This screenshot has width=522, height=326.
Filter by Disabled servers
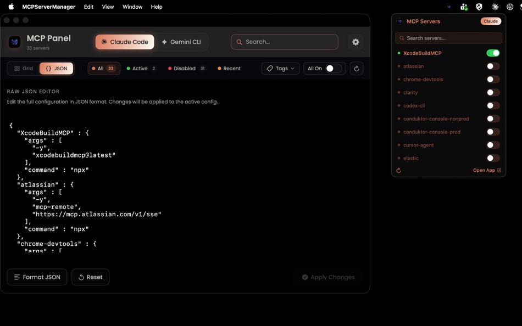tap(186, 69)
